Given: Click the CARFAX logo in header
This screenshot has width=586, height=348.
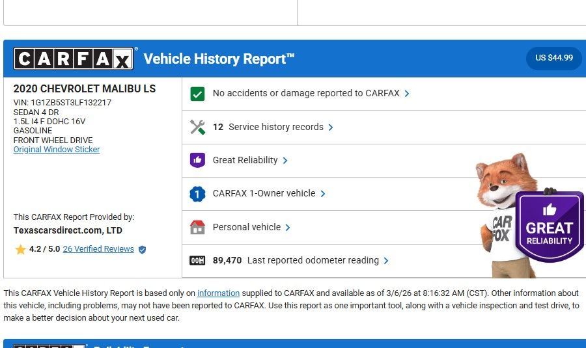Looking at the screenshot, I should pyautogui.click(x=74, y=59).
